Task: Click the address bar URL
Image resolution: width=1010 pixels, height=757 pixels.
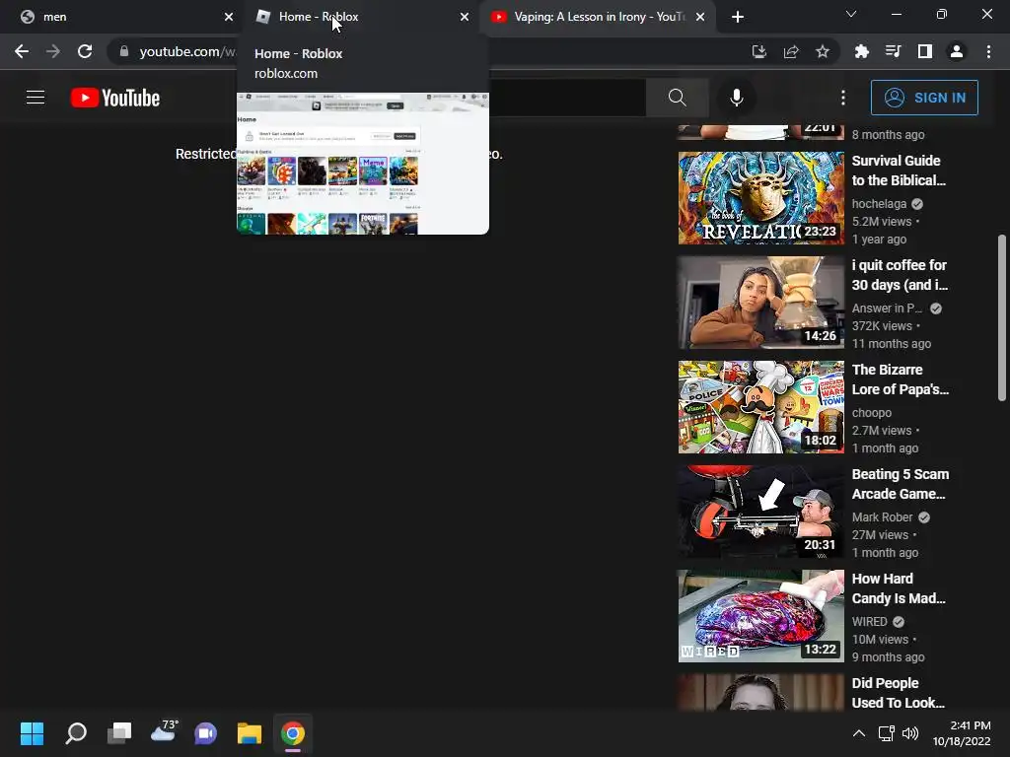Action: (x=187, y=51)
